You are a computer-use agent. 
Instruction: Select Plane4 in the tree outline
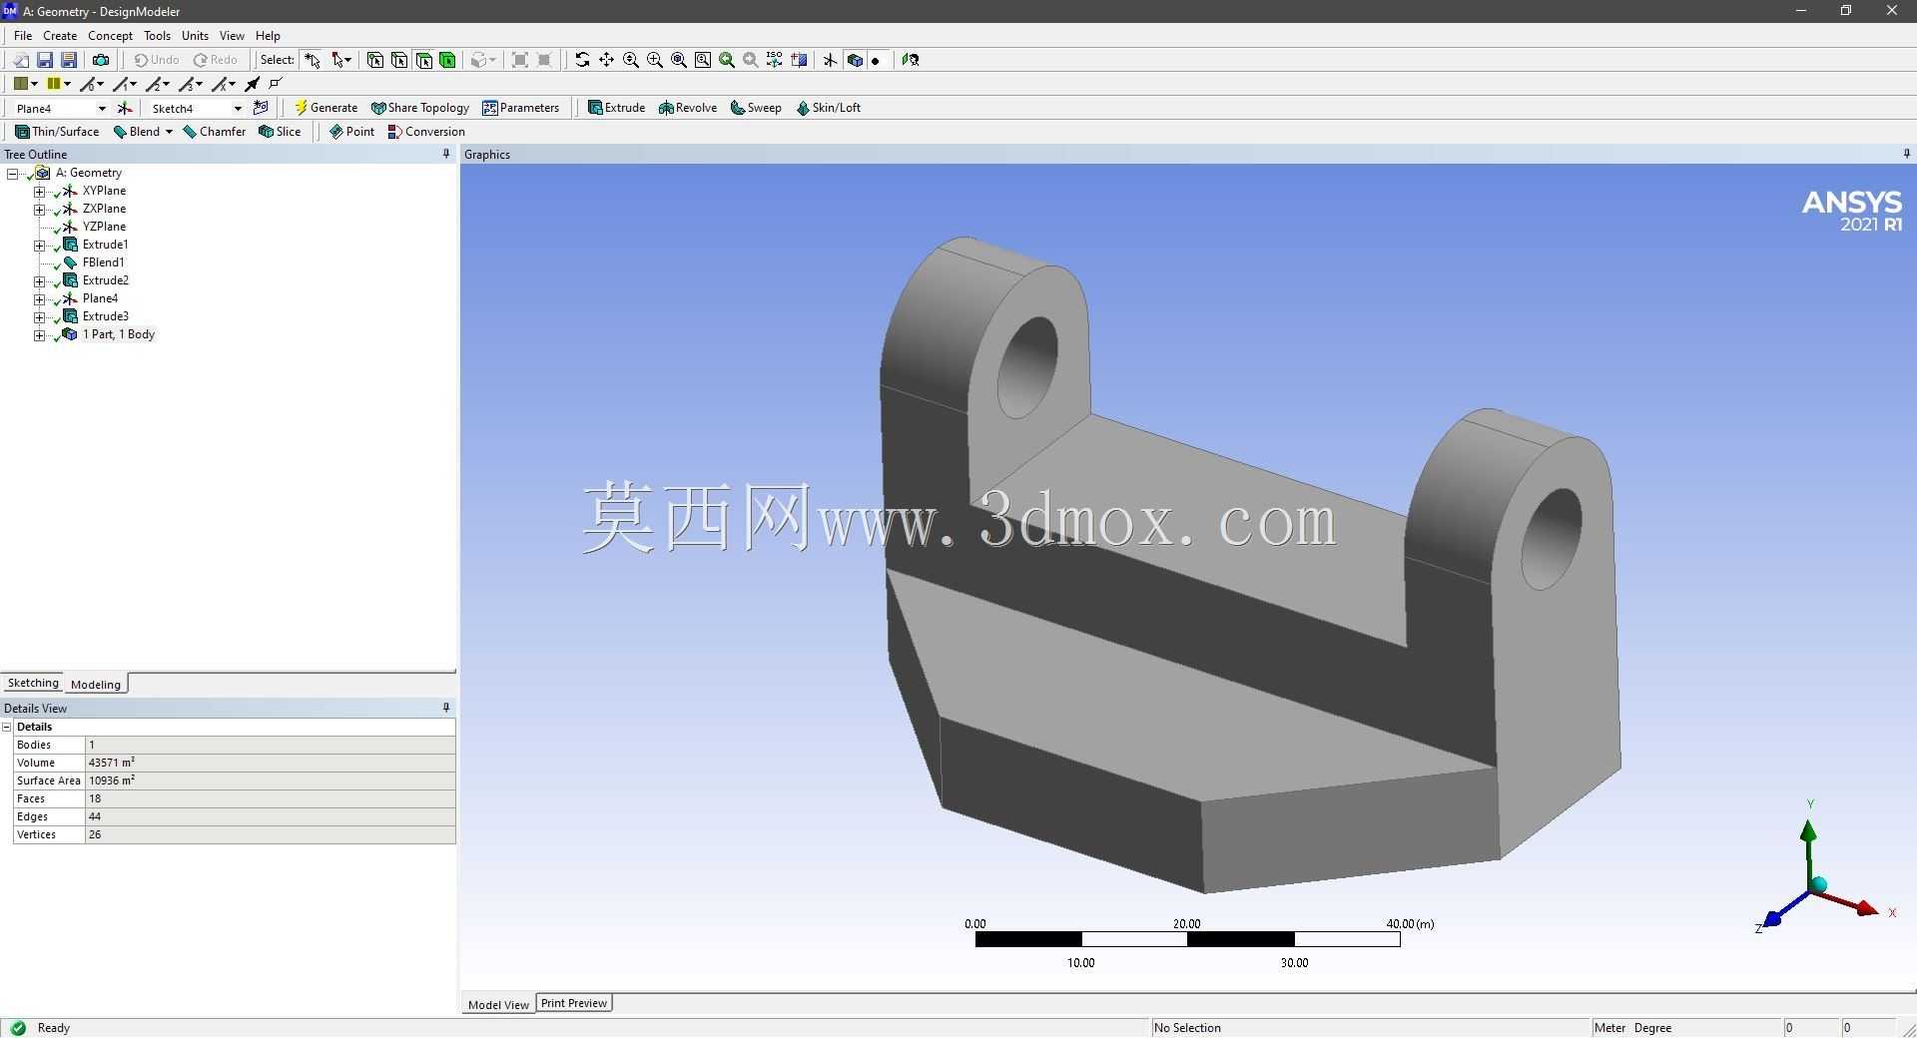[100, 298]
